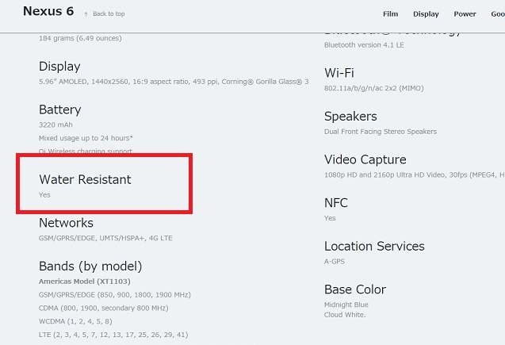This screenshot has height=345, width=505.
Task: Click the Location Services heading
Action: 374,246
